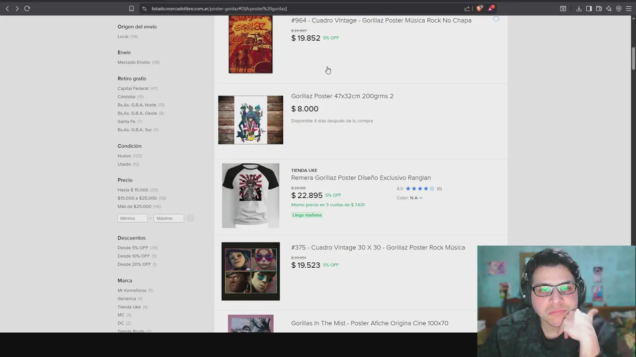Open the tab search icon in toolbar
Image resolution: width=636 pixels, height=357 pixels.
tap(563, 8)
